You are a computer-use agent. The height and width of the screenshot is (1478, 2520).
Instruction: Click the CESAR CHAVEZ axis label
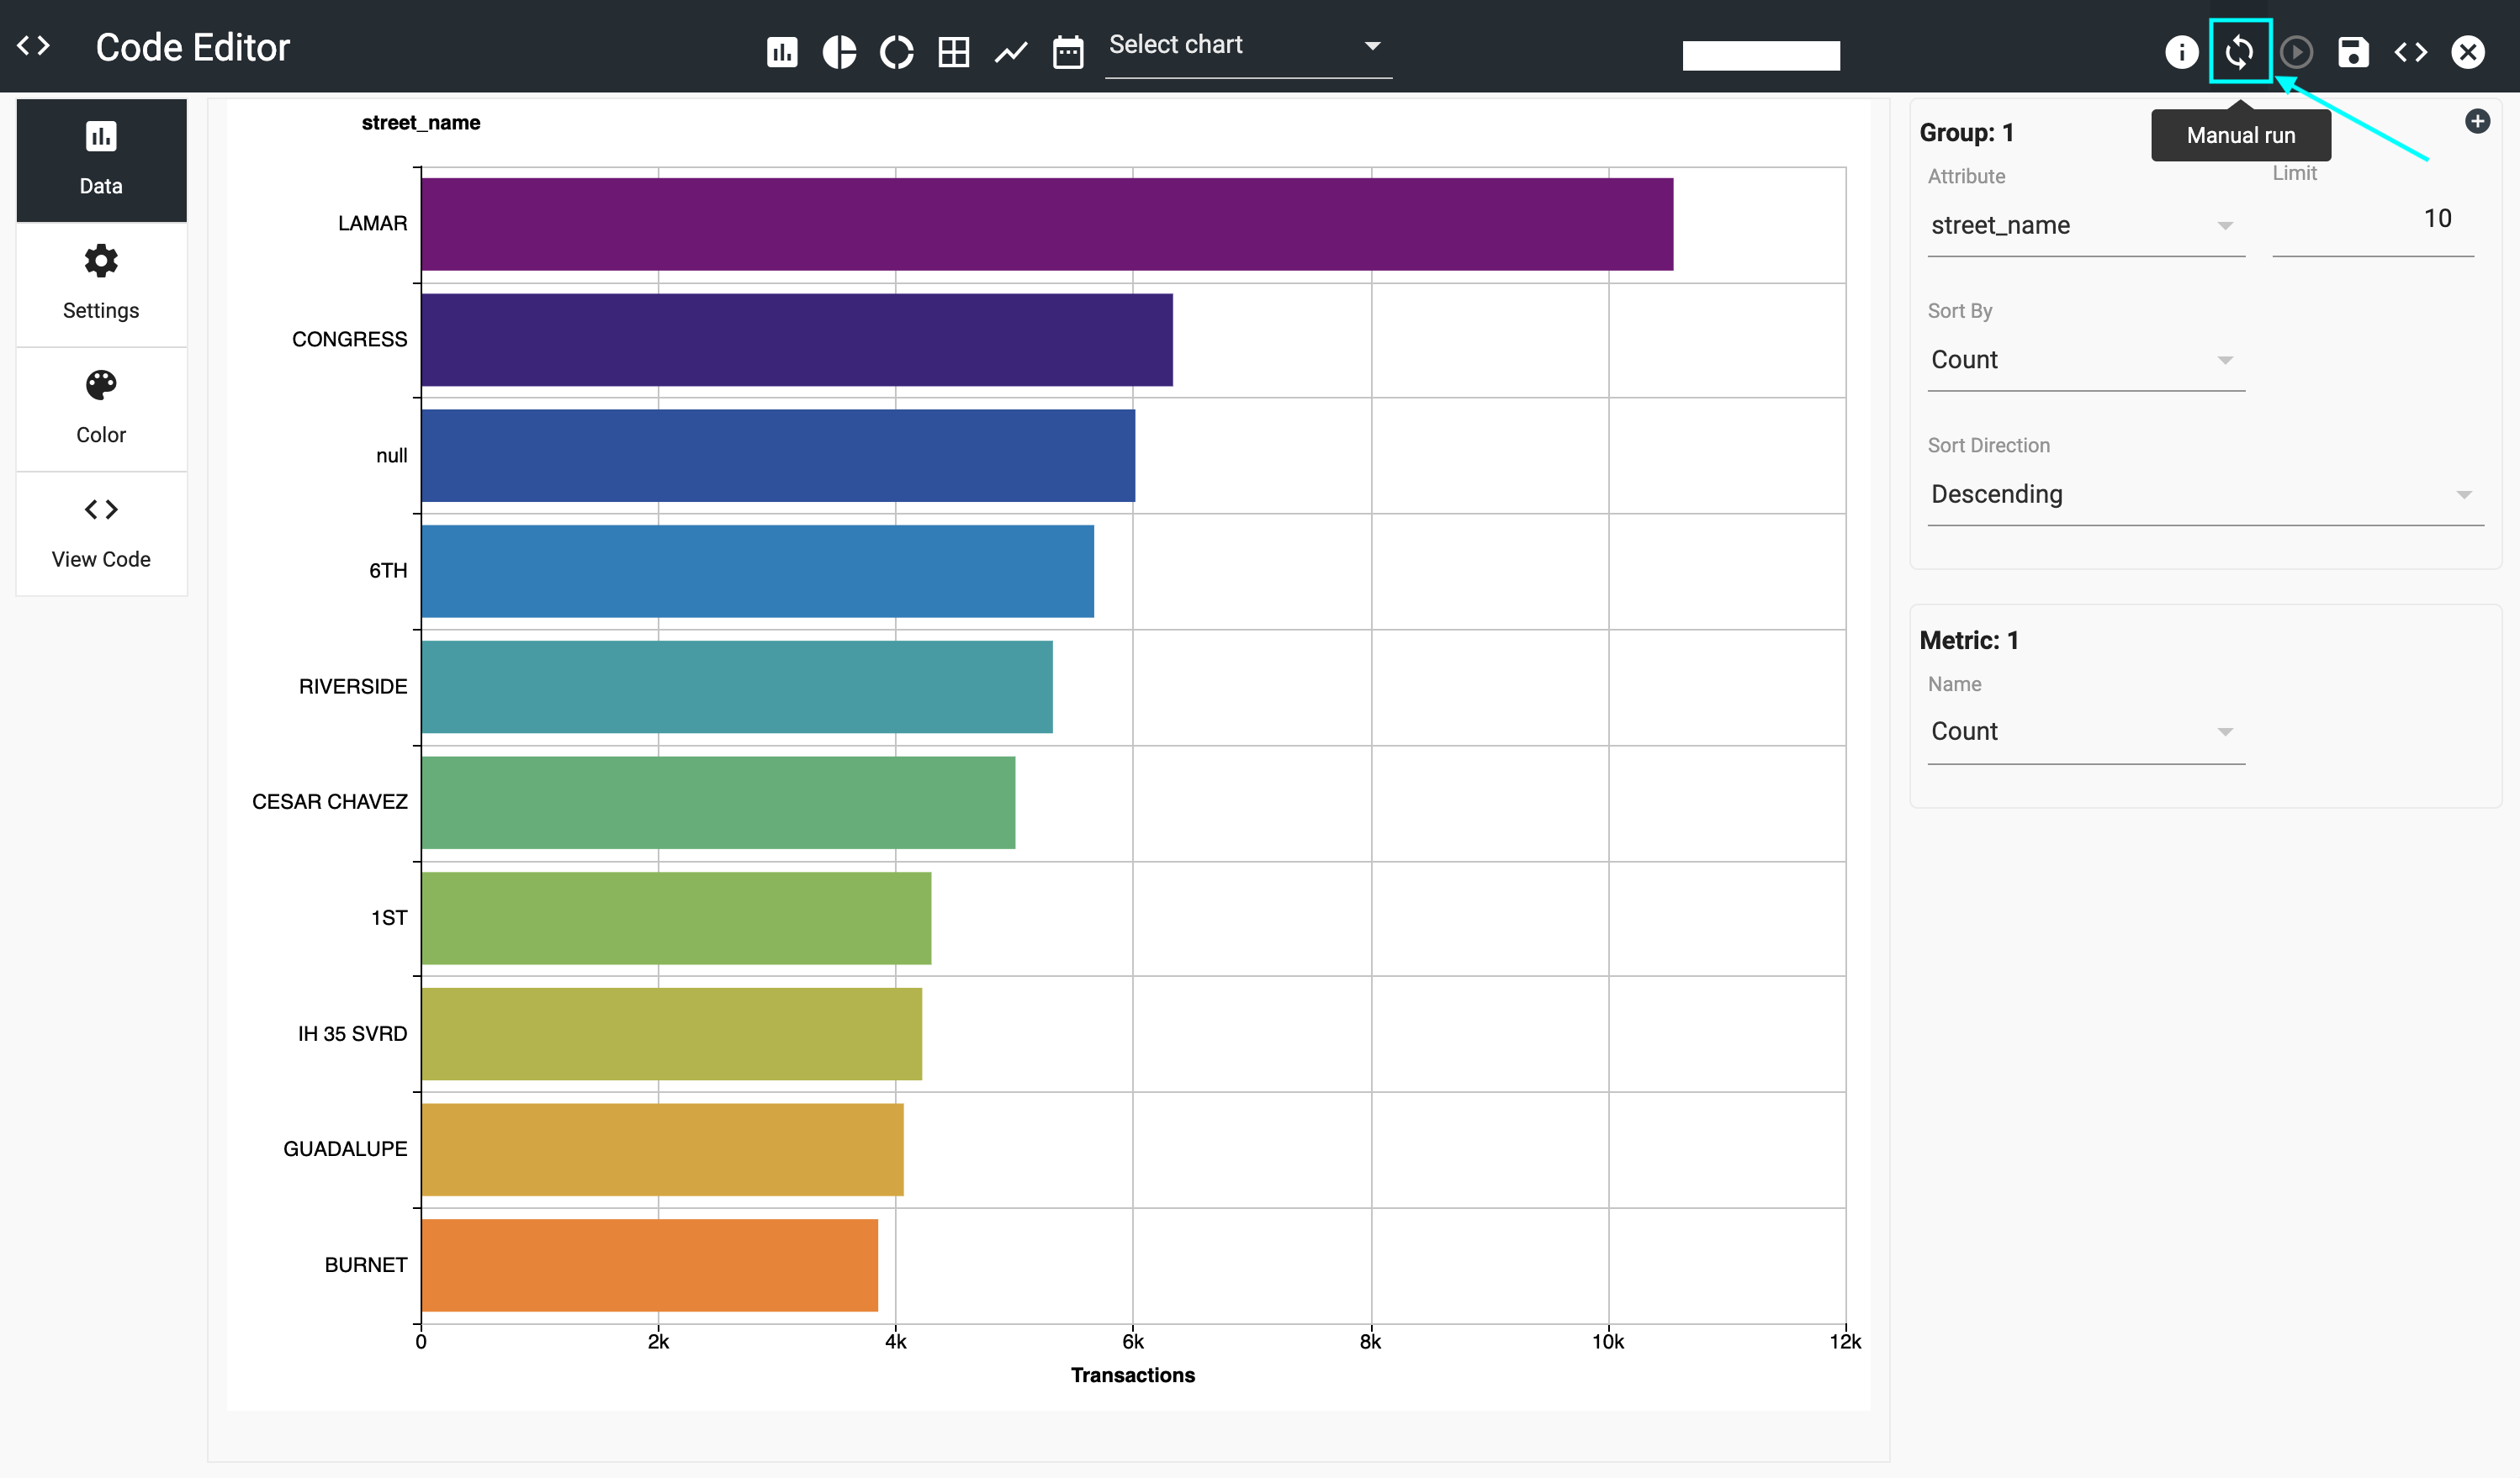point(330,802)
